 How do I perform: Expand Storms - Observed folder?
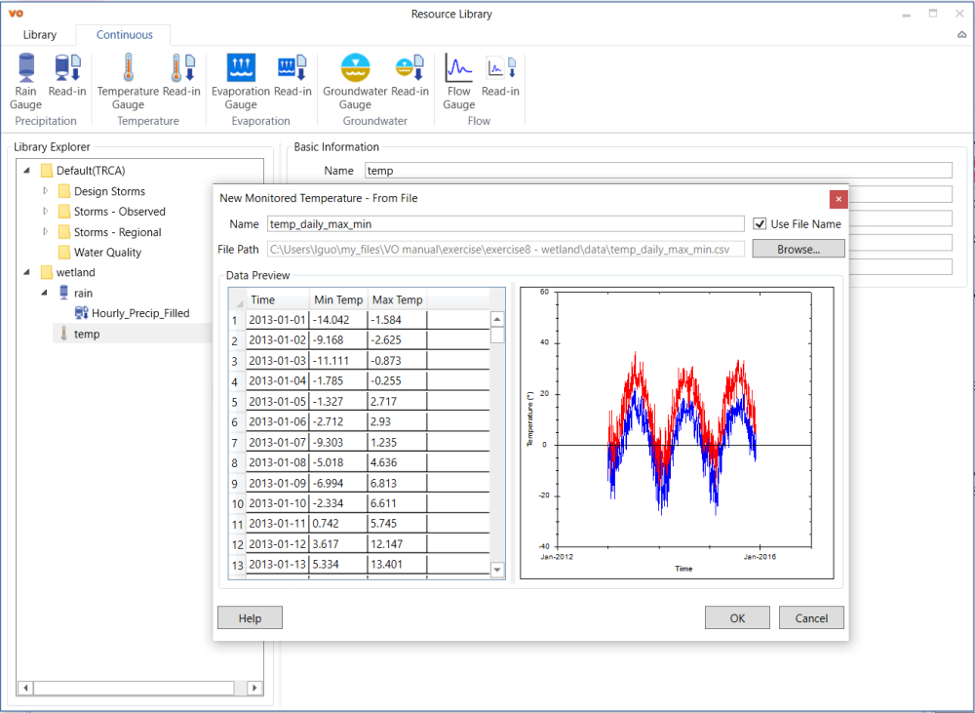[x=46, y=212]
